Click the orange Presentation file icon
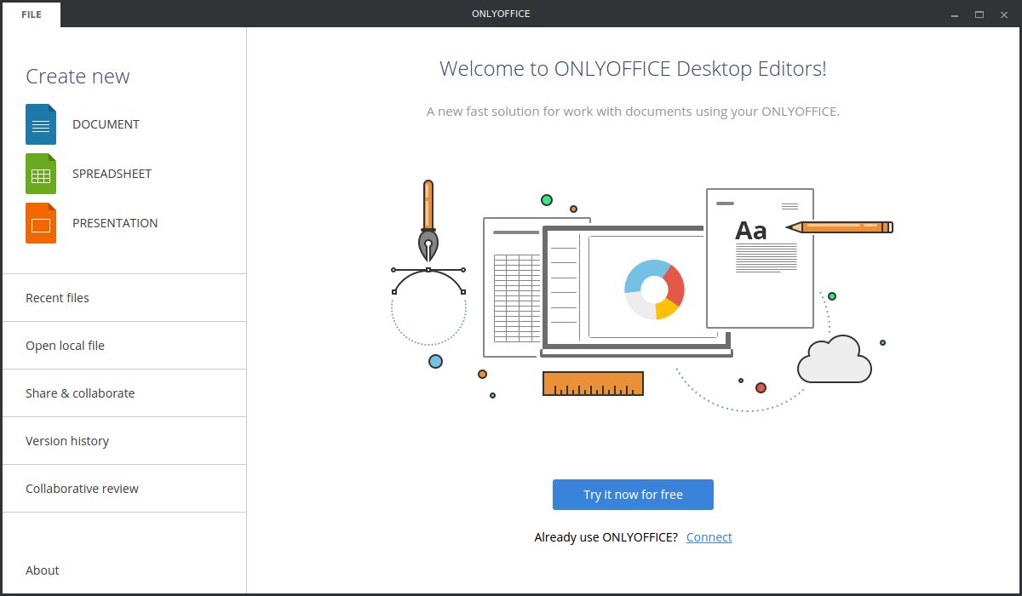1022x596 pixels. pyautogui.click(x=41, y=223)
